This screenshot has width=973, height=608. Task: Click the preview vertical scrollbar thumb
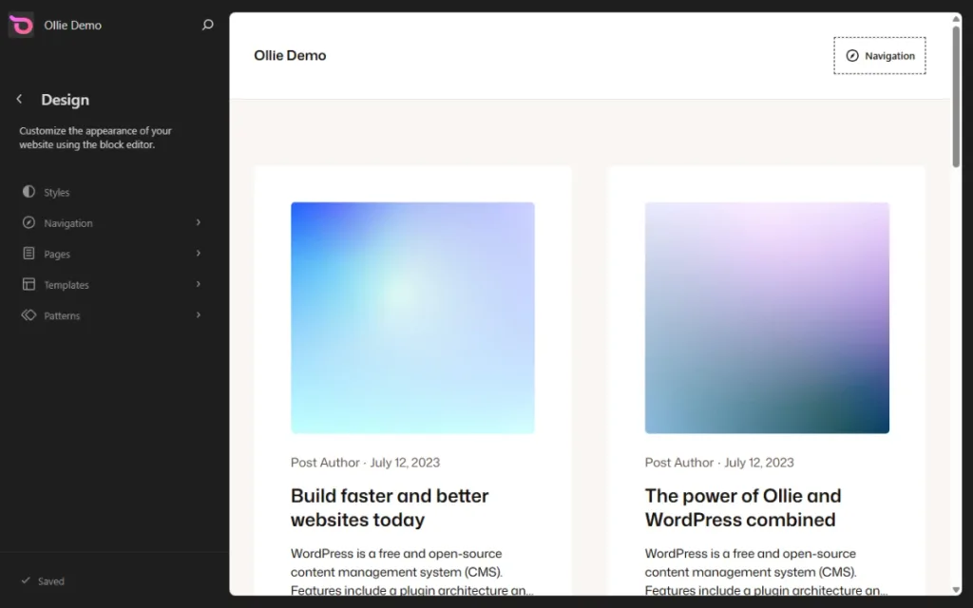pos(956,96)
